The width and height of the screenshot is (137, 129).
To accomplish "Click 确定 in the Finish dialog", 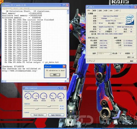I will 55,75.
